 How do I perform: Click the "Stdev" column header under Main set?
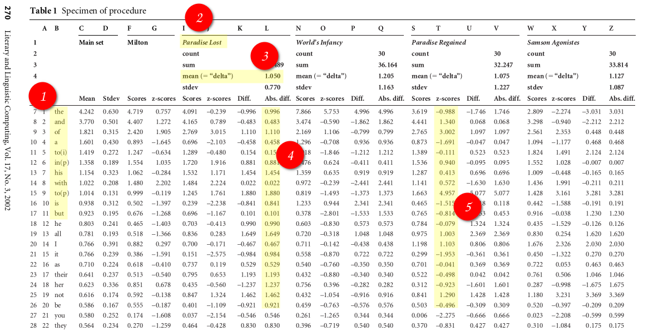tap(111, 98)
